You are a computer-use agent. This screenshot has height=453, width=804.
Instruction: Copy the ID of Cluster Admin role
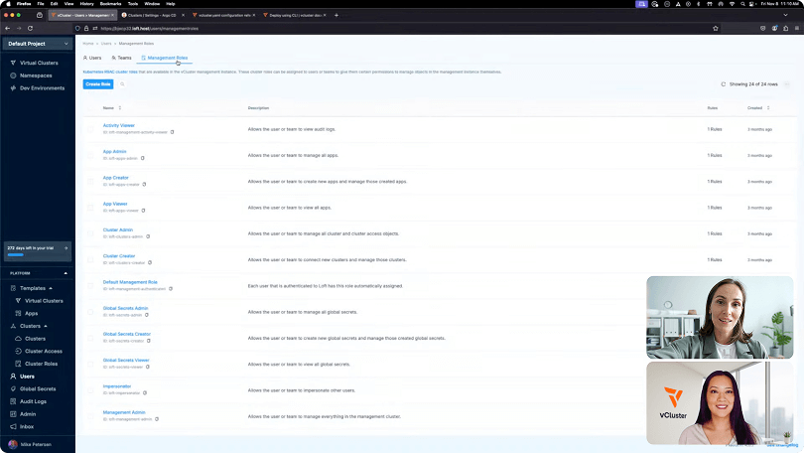148,236
